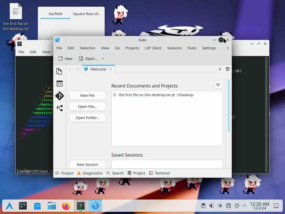The width and height of the screenshot is (285, 214).
Task: Open the Arch application launcher
Action: pos(9,206)
